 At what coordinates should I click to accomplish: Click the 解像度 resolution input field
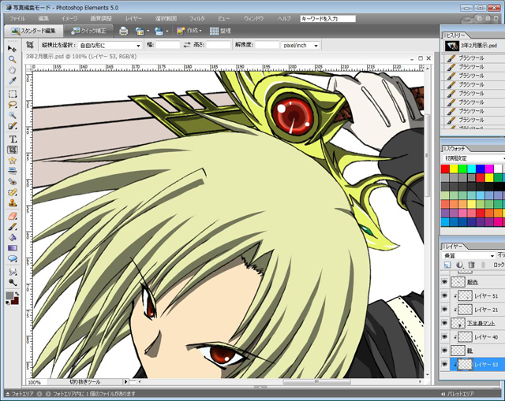[x=267, y=45]
